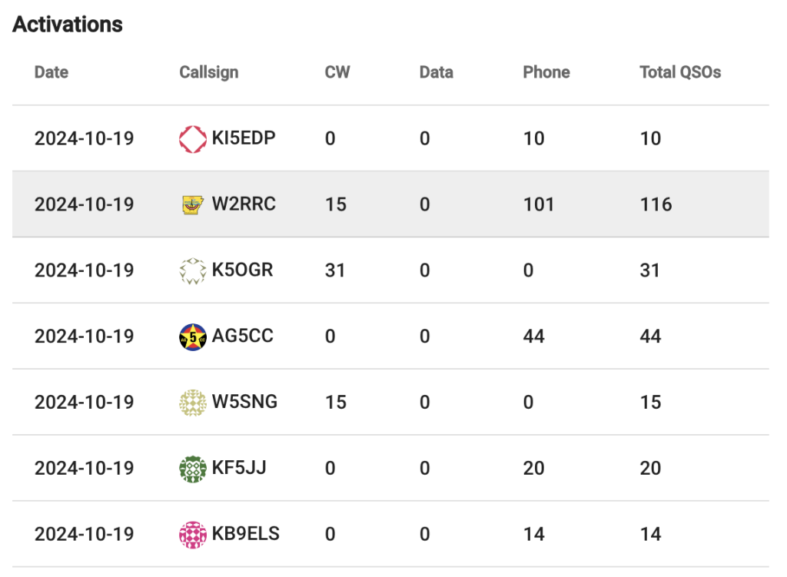This screenshot has width=787, height=577.
Task: Sort table by Date column header
Action: [x=51, y=72]
